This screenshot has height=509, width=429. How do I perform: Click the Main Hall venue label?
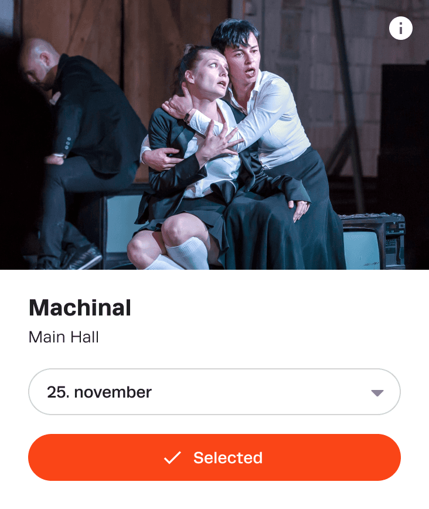point(64,337)
